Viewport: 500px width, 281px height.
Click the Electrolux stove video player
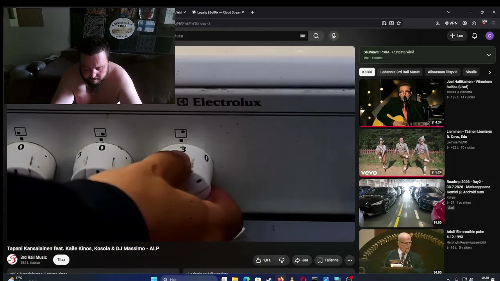click(181, 144)
